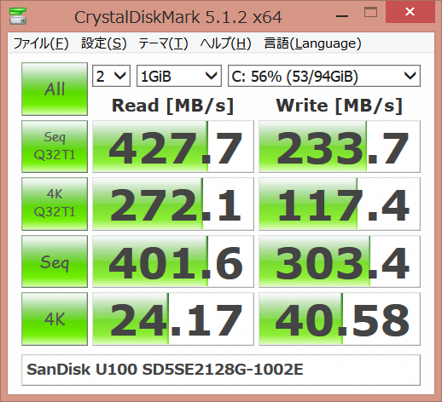Open the ヘルプ(H) menu
This screenshot has width=442, height=402.
click(x=225, y=43)
